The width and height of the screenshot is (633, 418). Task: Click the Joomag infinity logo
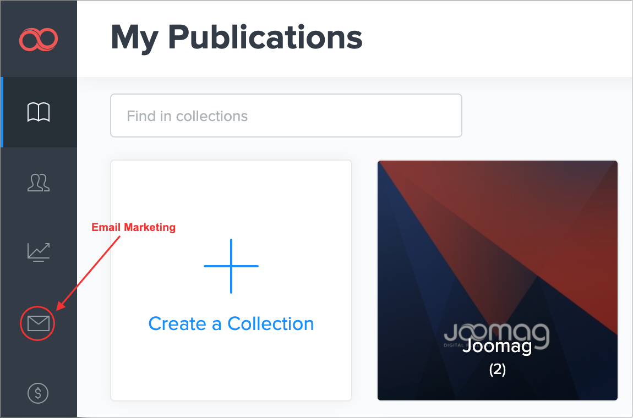pyautogui.click(x=39, y=40)
